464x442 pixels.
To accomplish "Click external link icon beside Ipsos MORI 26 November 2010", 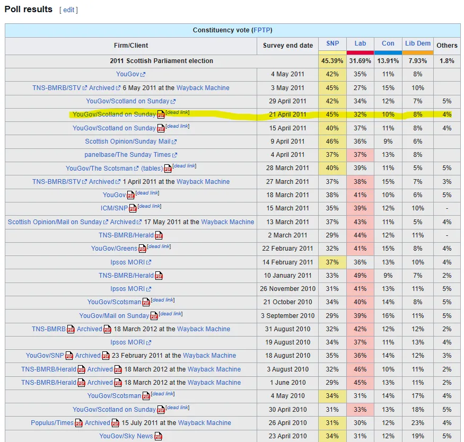I will (148, 289).
